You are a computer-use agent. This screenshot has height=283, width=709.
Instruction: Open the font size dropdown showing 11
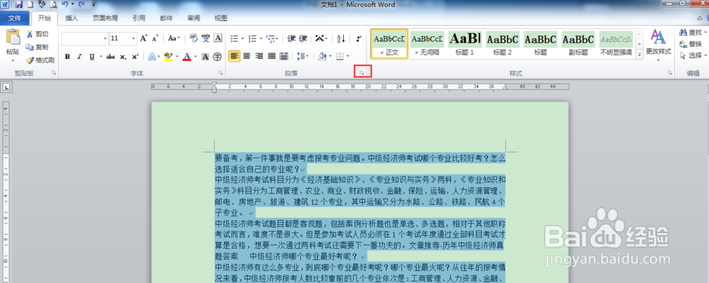coord(133,38)
